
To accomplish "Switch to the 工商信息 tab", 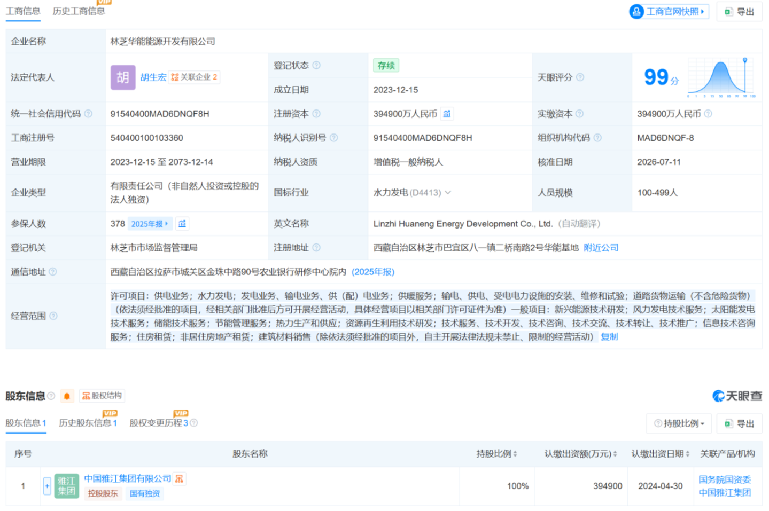I will 23,11.
